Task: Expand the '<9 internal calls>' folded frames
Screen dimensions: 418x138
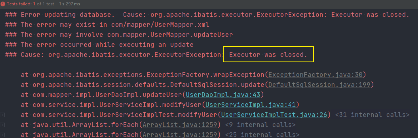Action: coord(260,125)
